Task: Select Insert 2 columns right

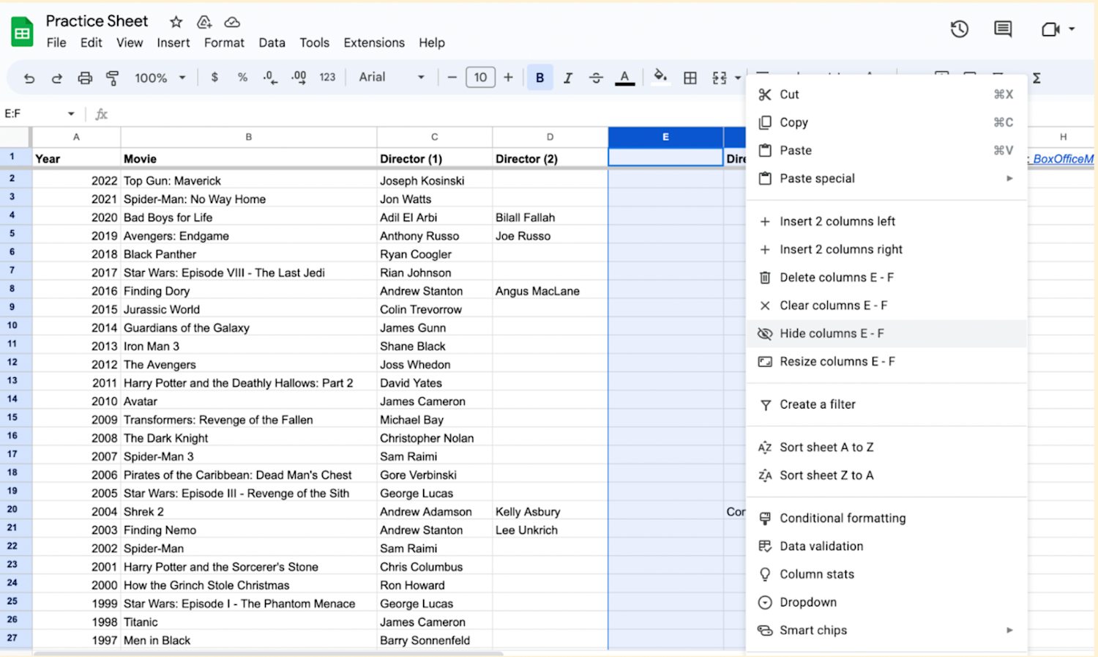Action: 886,249
